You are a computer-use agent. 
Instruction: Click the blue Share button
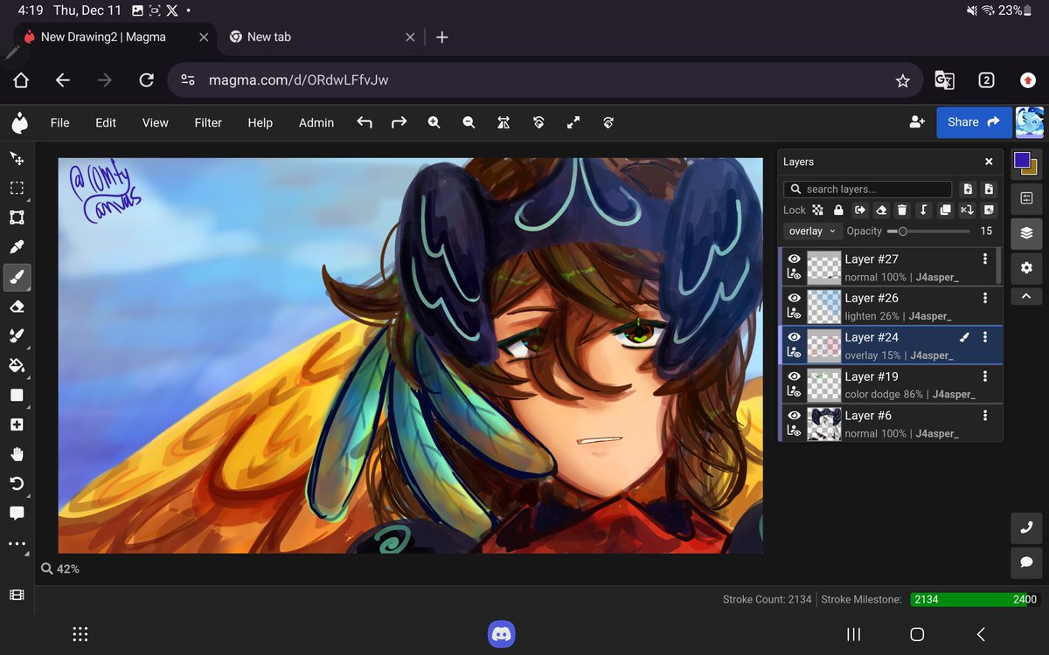tap(974, 122)
